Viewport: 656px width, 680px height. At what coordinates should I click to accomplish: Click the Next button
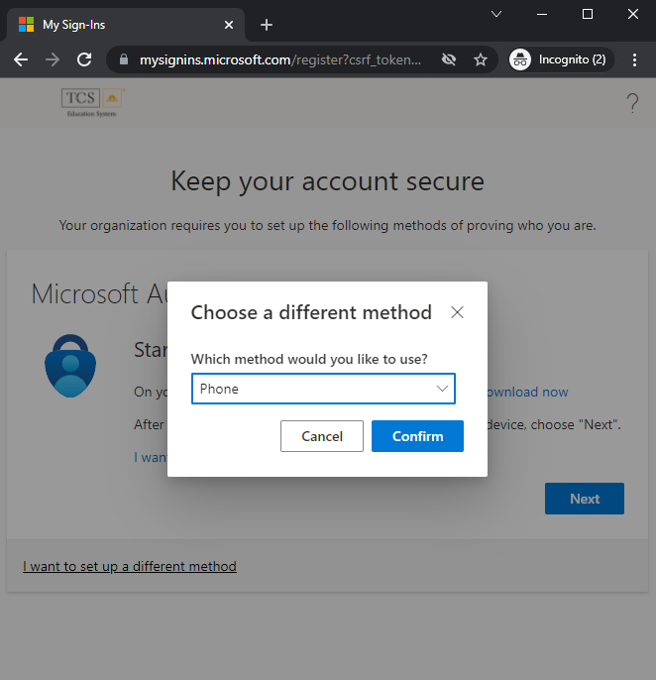(x=585, y=499)
